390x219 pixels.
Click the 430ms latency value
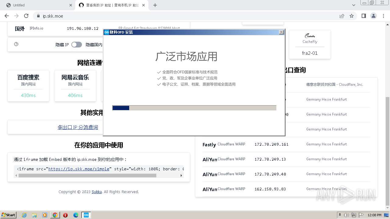pyautogui.click(x=28, y=96)
